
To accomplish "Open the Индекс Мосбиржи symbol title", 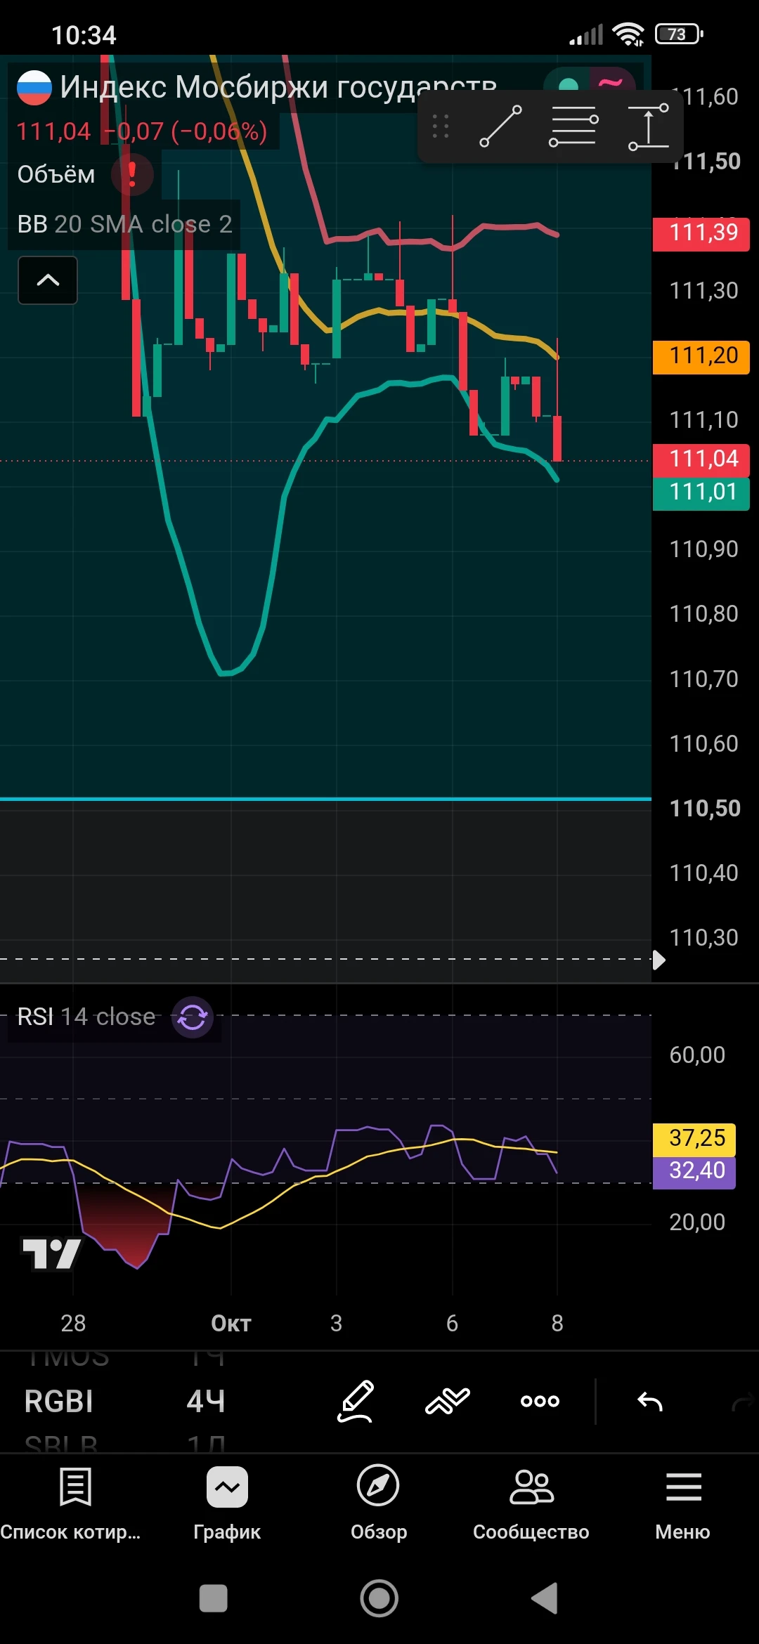I will pyautogui.click(x=278, y=87).
